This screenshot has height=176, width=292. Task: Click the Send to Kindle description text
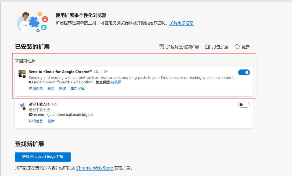[132, 77]
